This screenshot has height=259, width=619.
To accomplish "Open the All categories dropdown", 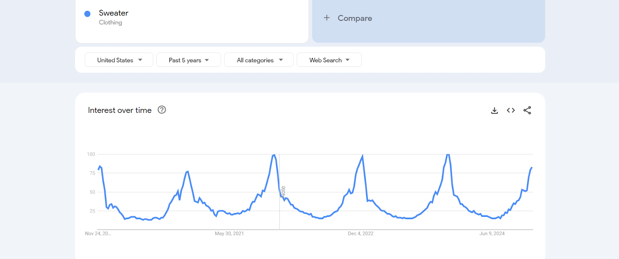I will pos(259,60).
